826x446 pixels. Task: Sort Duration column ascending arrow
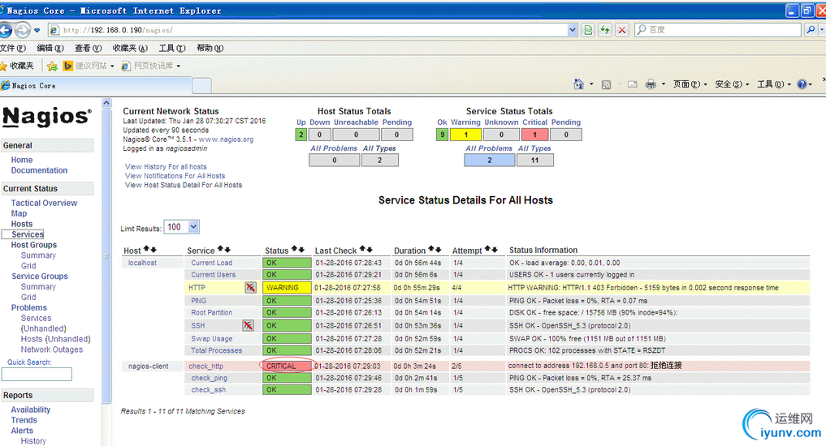pos(431,249)
